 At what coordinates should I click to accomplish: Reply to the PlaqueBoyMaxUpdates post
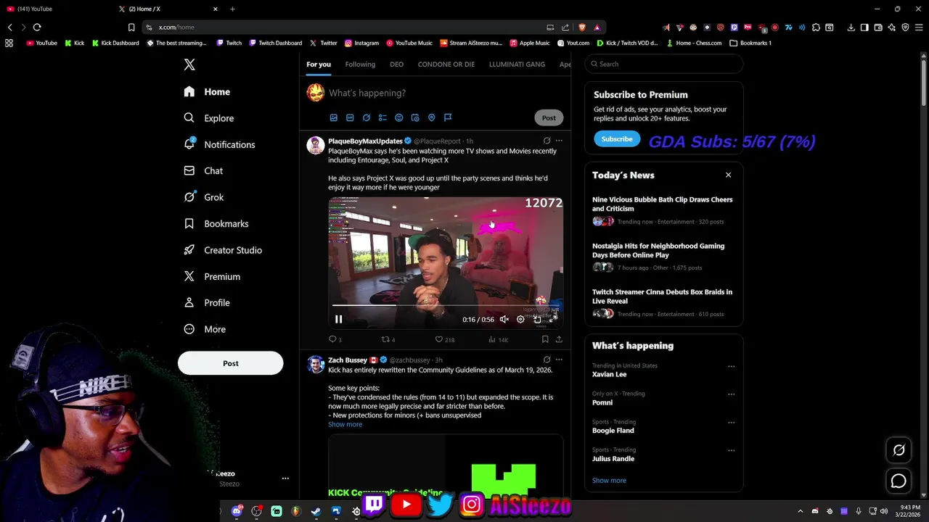[x=335, y=339]
